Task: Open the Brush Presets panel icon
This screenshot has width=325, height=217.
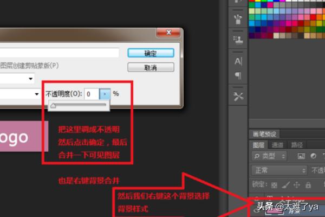Action: [x=238, y=20]
